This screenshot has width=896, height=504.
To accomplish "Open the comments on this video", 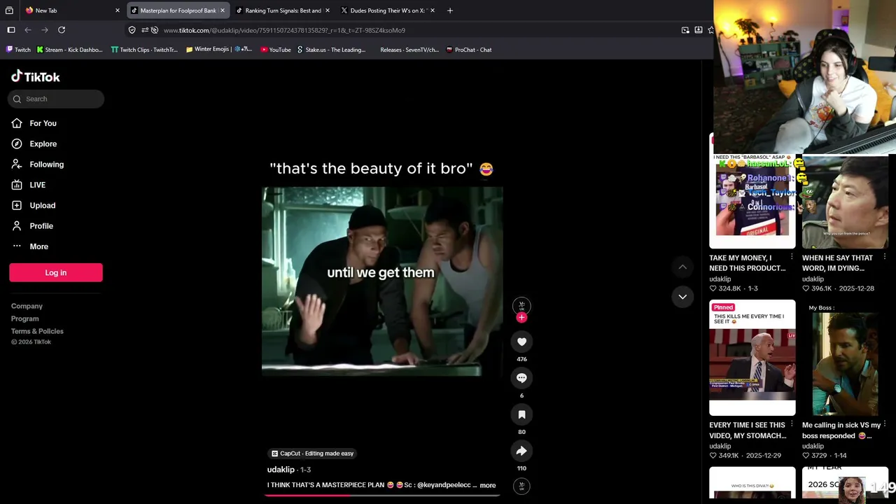I will click(x=521, y=378).
